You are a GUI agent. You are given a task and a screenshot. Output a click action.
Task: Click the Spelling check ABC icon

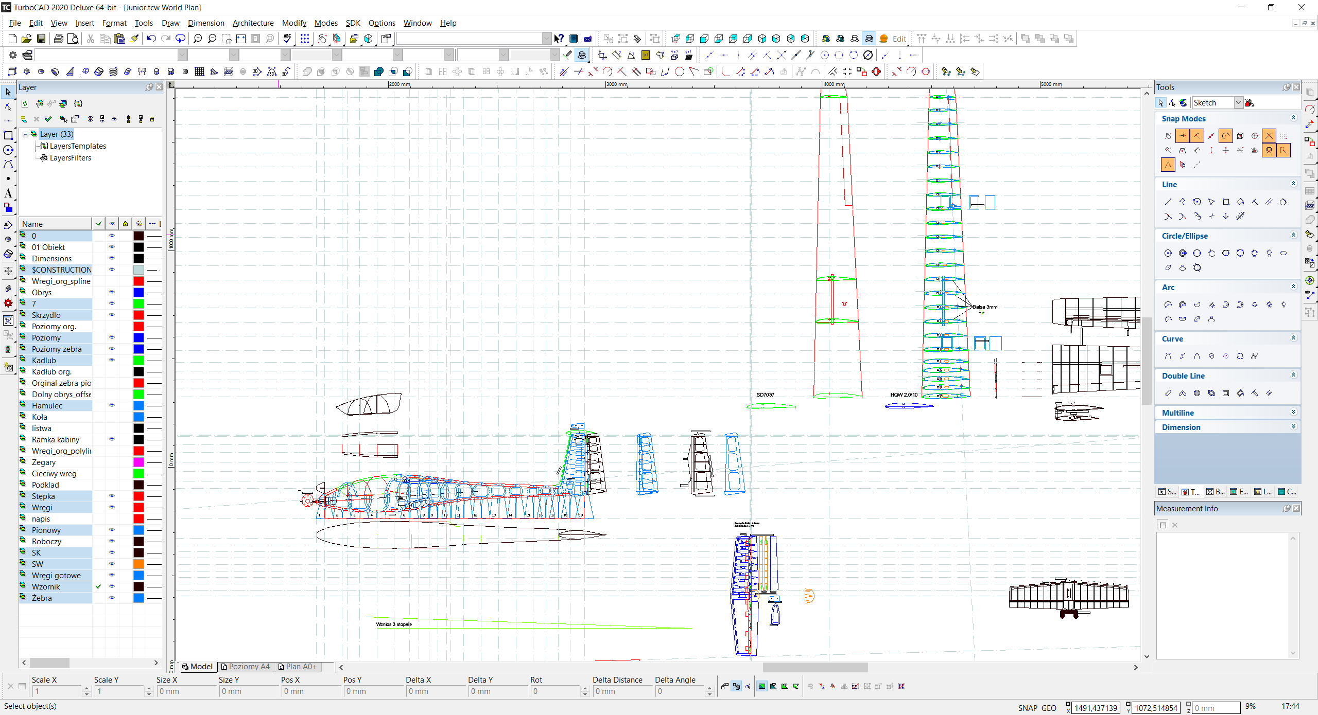[287, 39]
